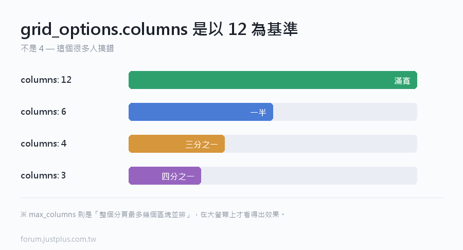Click the purple one-quarter bar
The width and height of the screenshot is (463, 250).
[165, 175]
